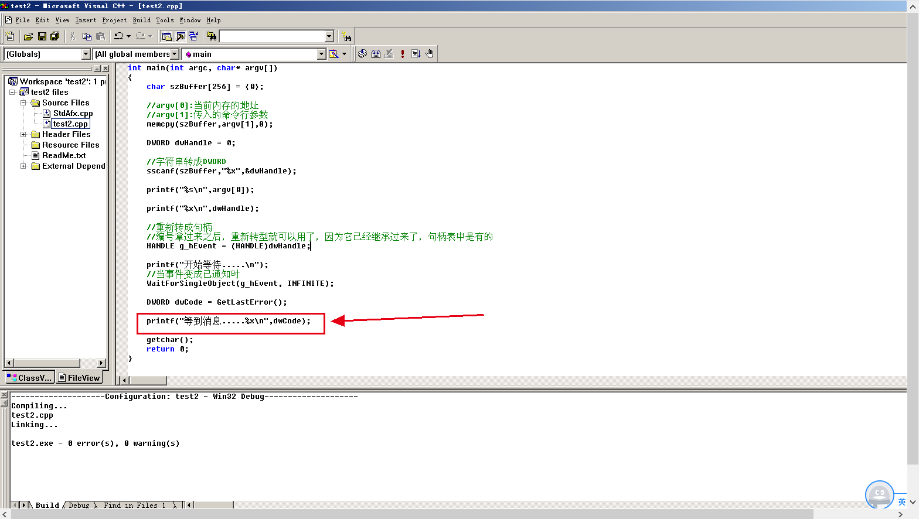This screenshot has height=519, width=919.
Task: Create a new text file from toolbar
Action: click(10, 36)
